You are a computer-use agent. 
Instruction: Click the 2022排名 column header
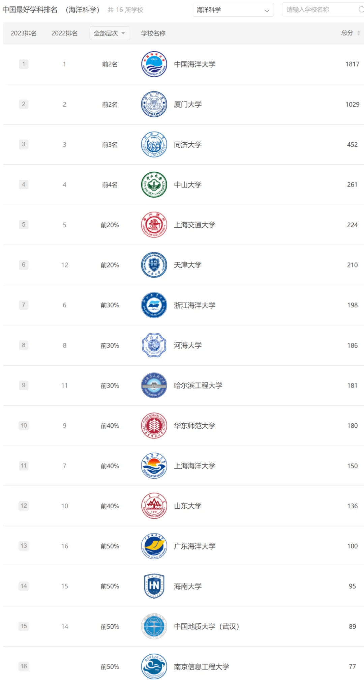(x=64, y=33)
